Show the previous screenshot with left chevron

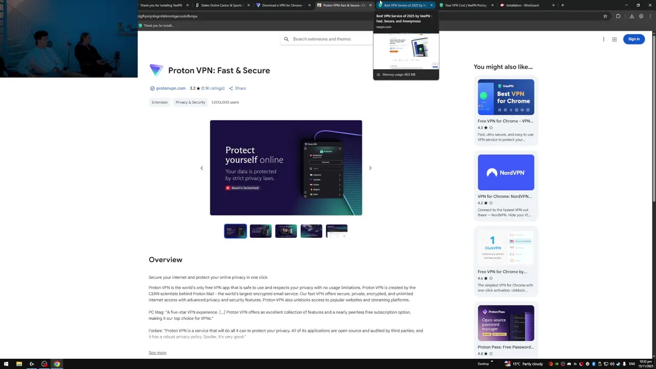(x=202, y=168)
